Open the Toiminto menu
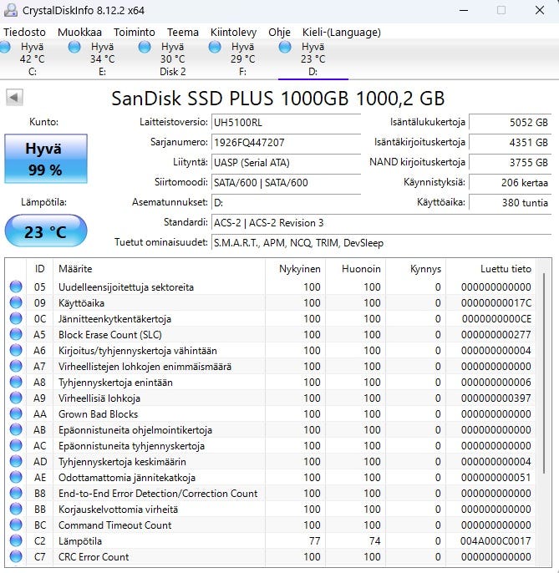 [x=135, y=32]
